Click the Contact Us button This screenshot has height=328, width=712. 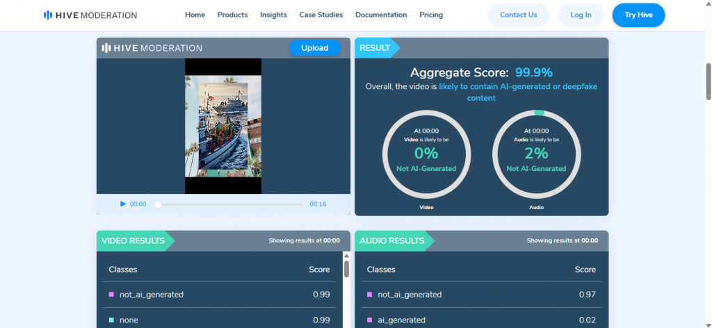click(x=519, y=15)
